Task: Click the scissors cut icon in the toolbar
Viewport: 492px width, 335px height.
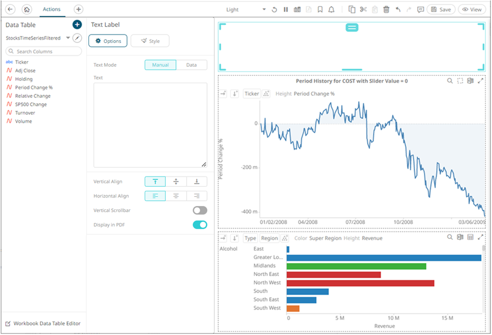Action: click(x=364, y=10)
